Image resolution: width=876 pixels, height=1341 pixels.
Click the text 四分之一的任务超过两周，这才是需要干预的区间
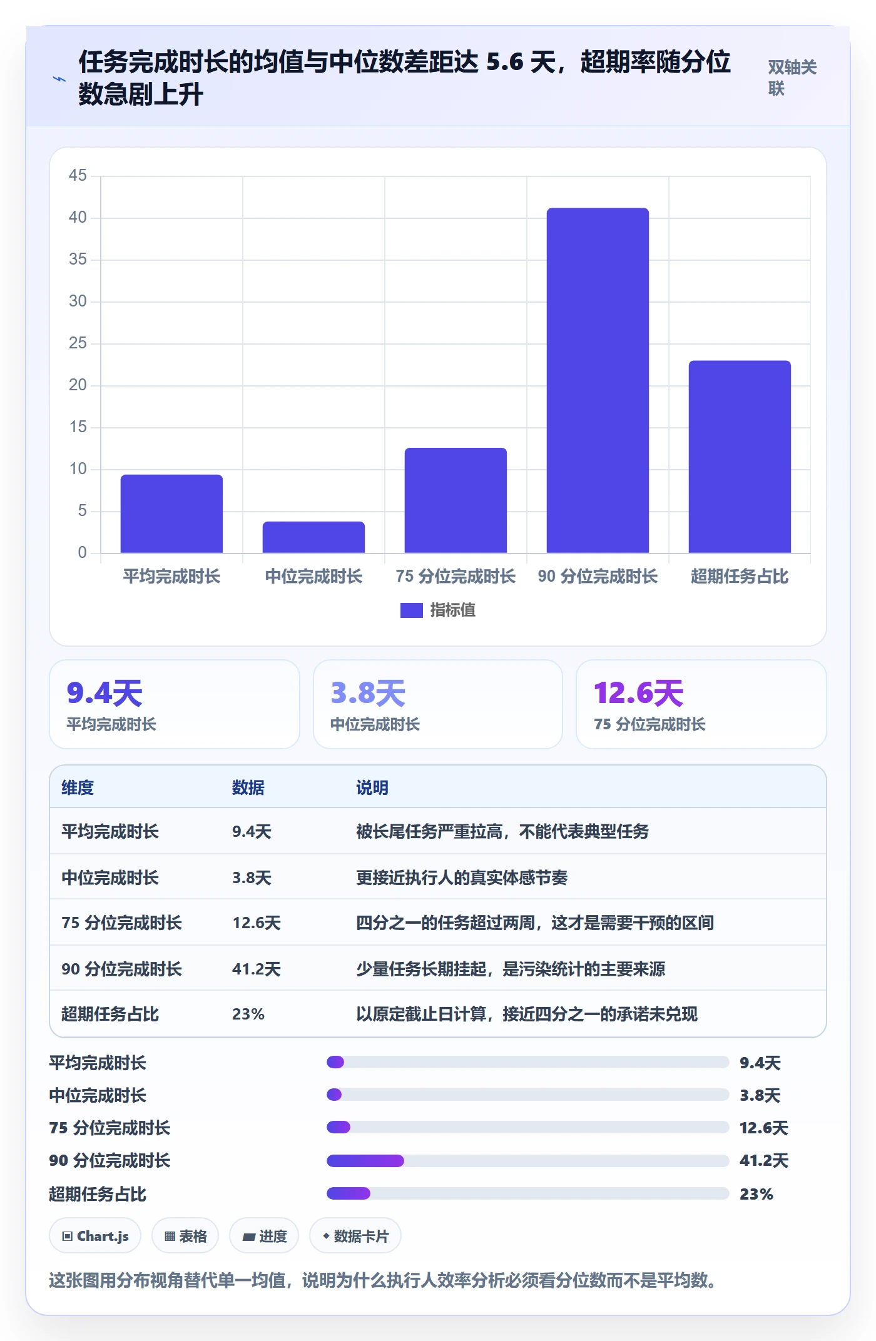click(x=535, y=923)
